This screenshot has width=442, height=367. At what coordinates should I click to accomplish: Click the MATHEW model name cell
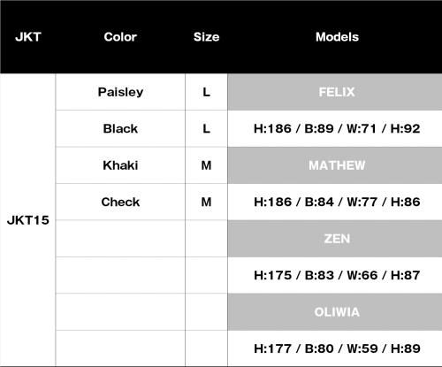pyautogui.click(x=335, y=165)
